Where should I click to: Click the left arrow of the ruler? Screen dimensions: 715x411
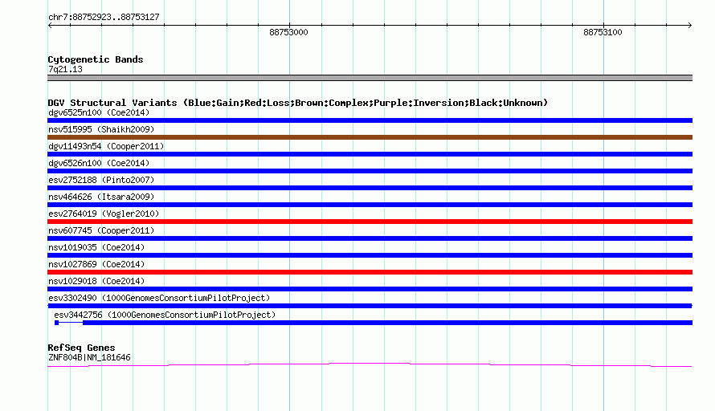[x=50, y=25]
